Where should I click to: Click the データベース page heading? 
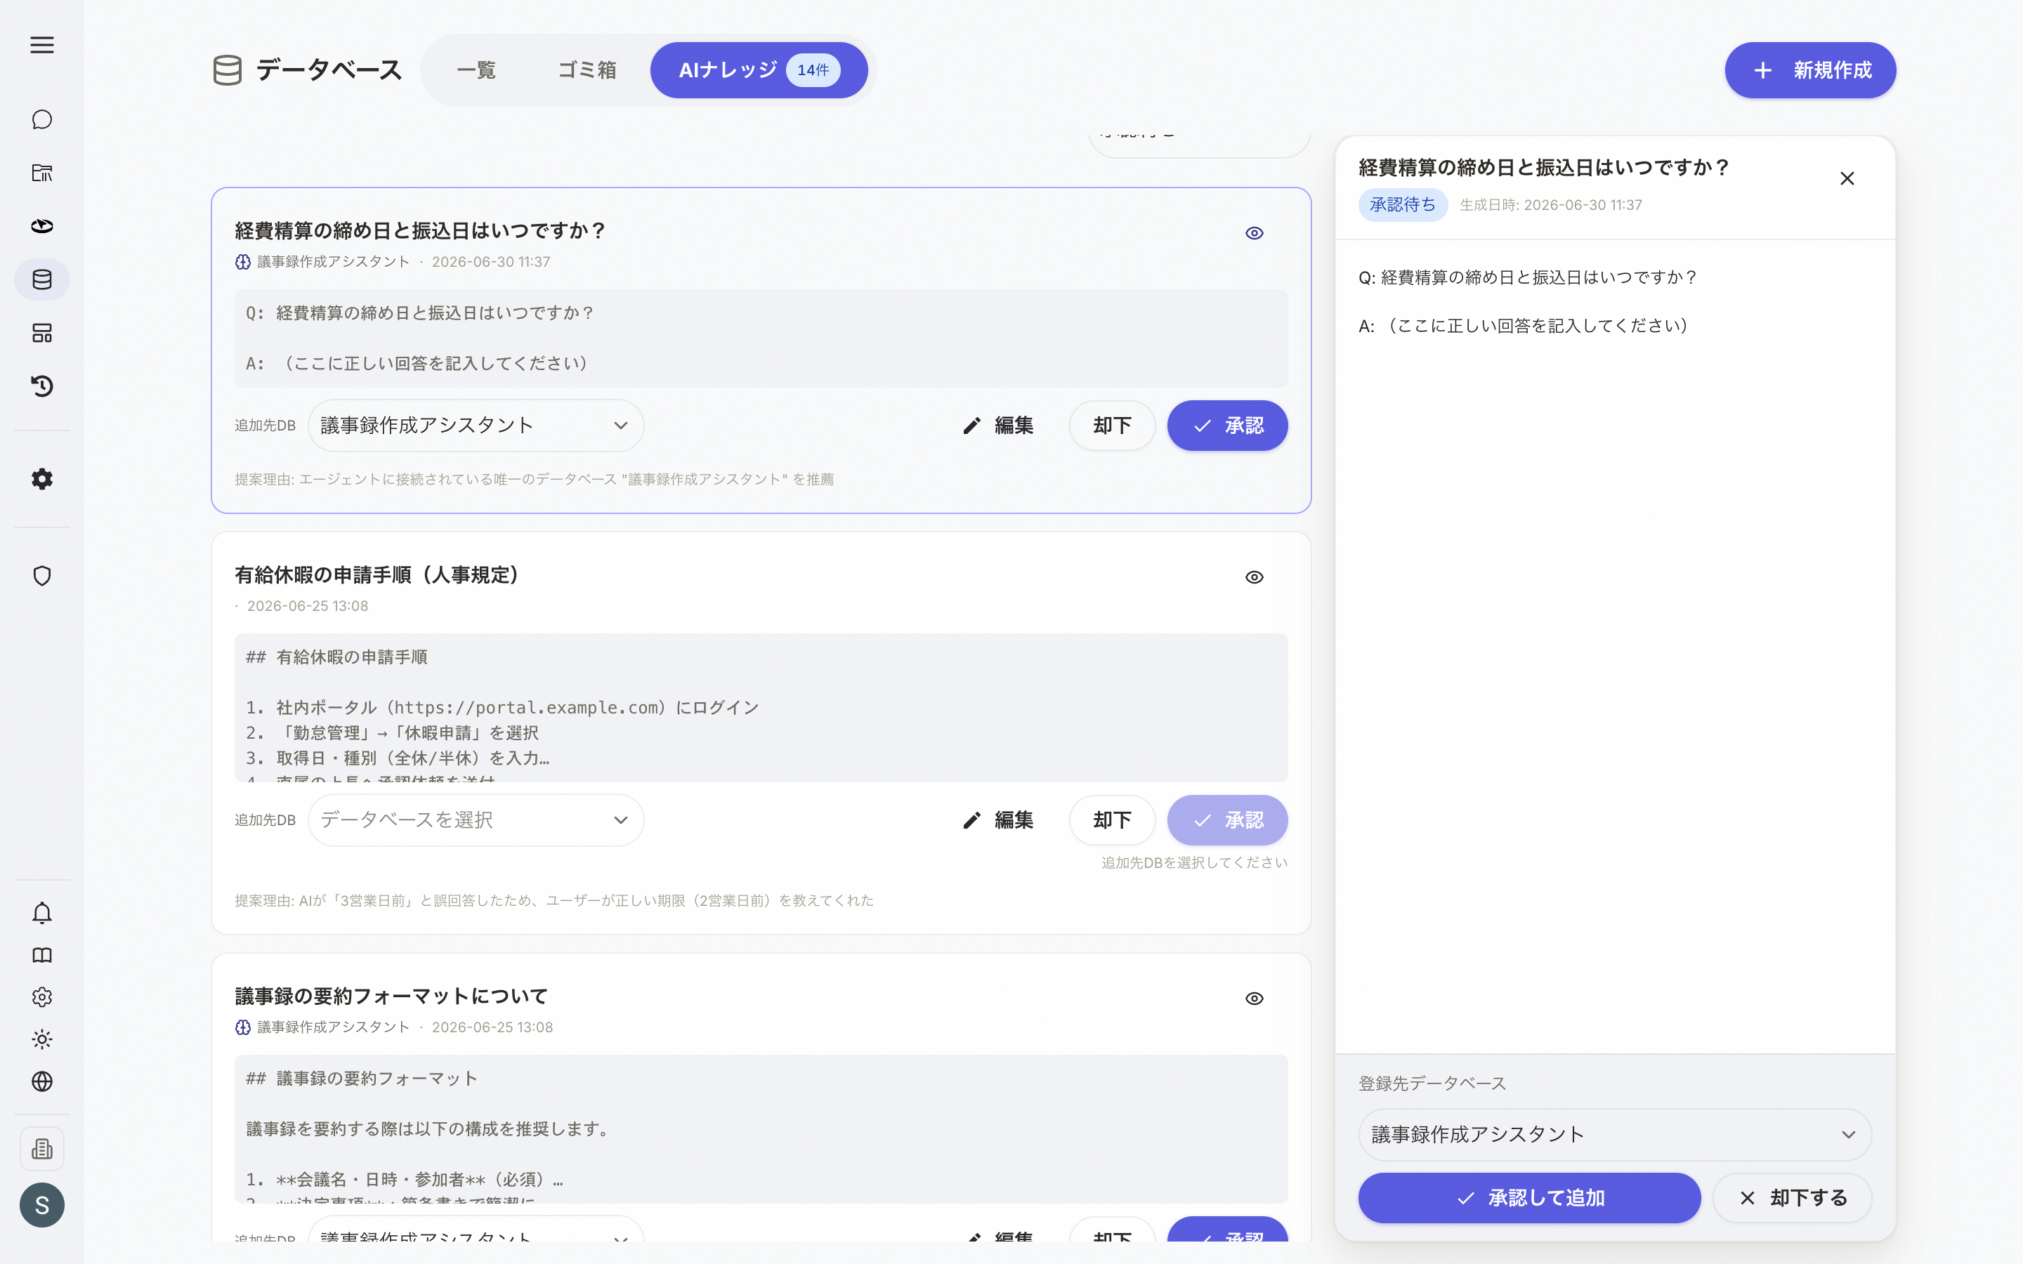pyautogui.click(x=329, y=70)
